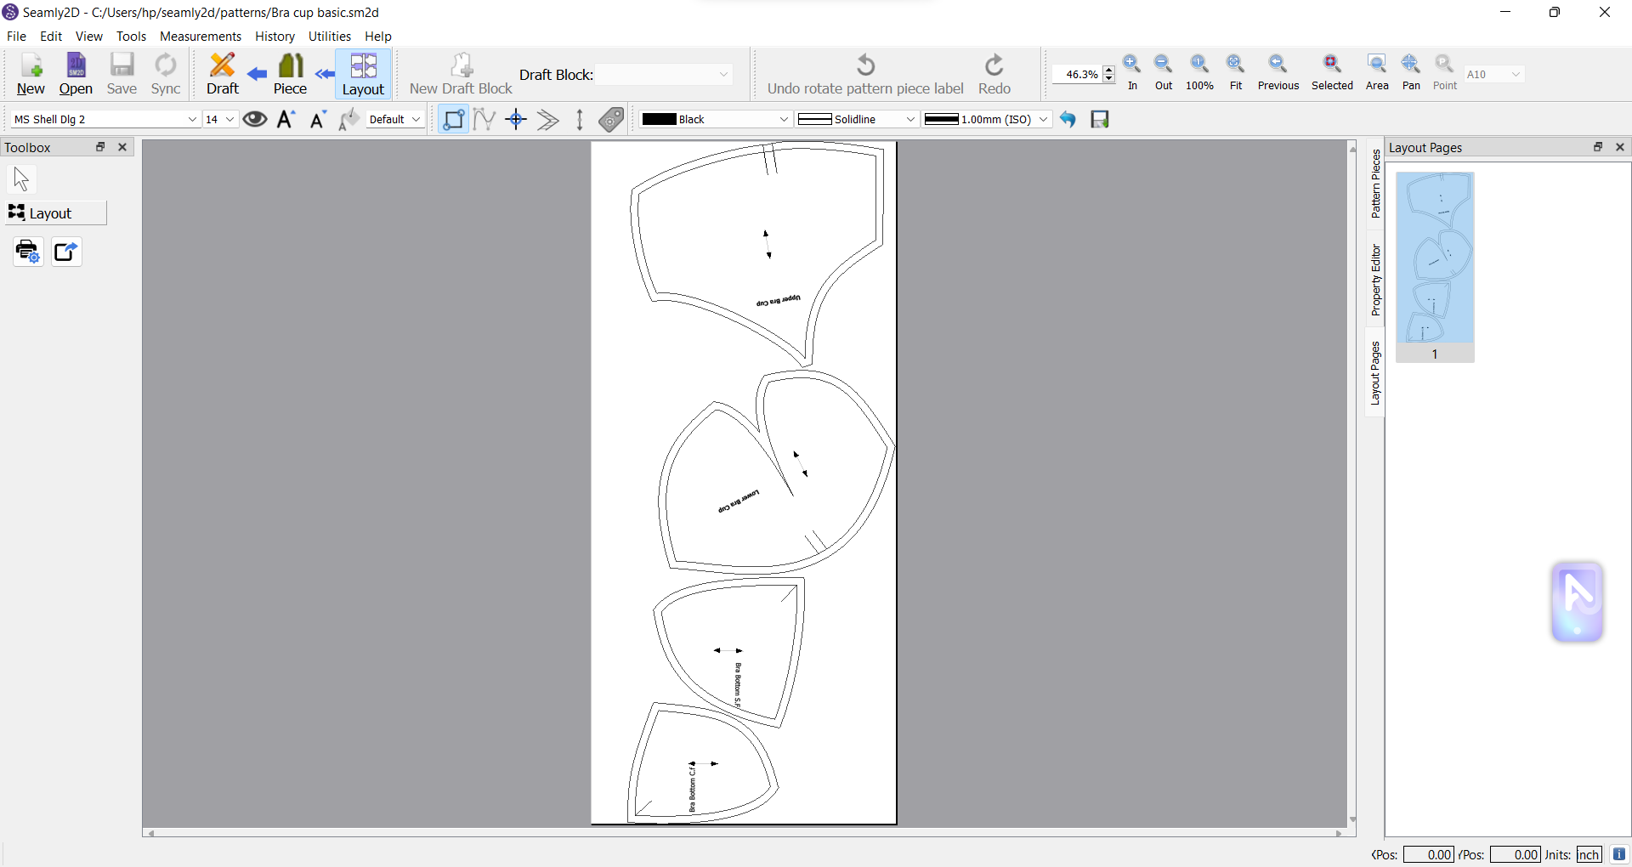Click the Print layout icon in Toolbox

tap(28, 252)
